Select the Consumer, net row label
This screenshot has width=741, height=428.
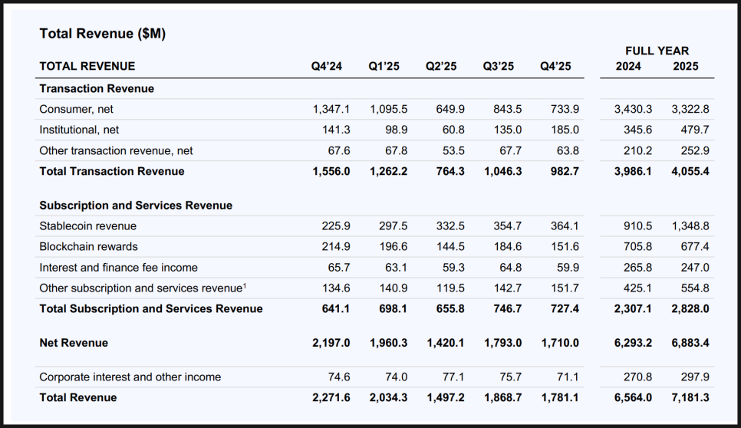76,110
